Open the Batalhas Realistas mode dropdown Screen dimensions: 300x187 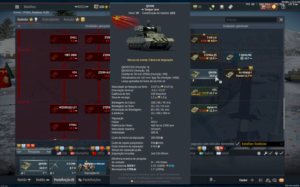click(262, 144)
